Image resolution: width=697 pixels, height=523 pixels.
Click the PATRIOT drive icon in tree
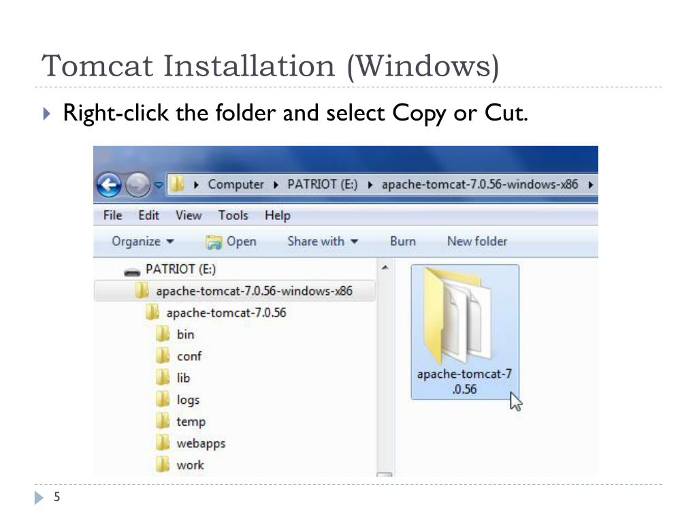132,272
